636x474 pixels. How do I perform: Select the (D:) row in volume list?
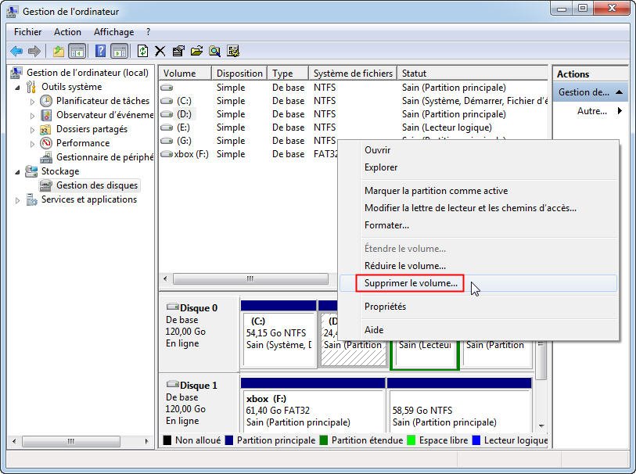[x=353, y=114]
